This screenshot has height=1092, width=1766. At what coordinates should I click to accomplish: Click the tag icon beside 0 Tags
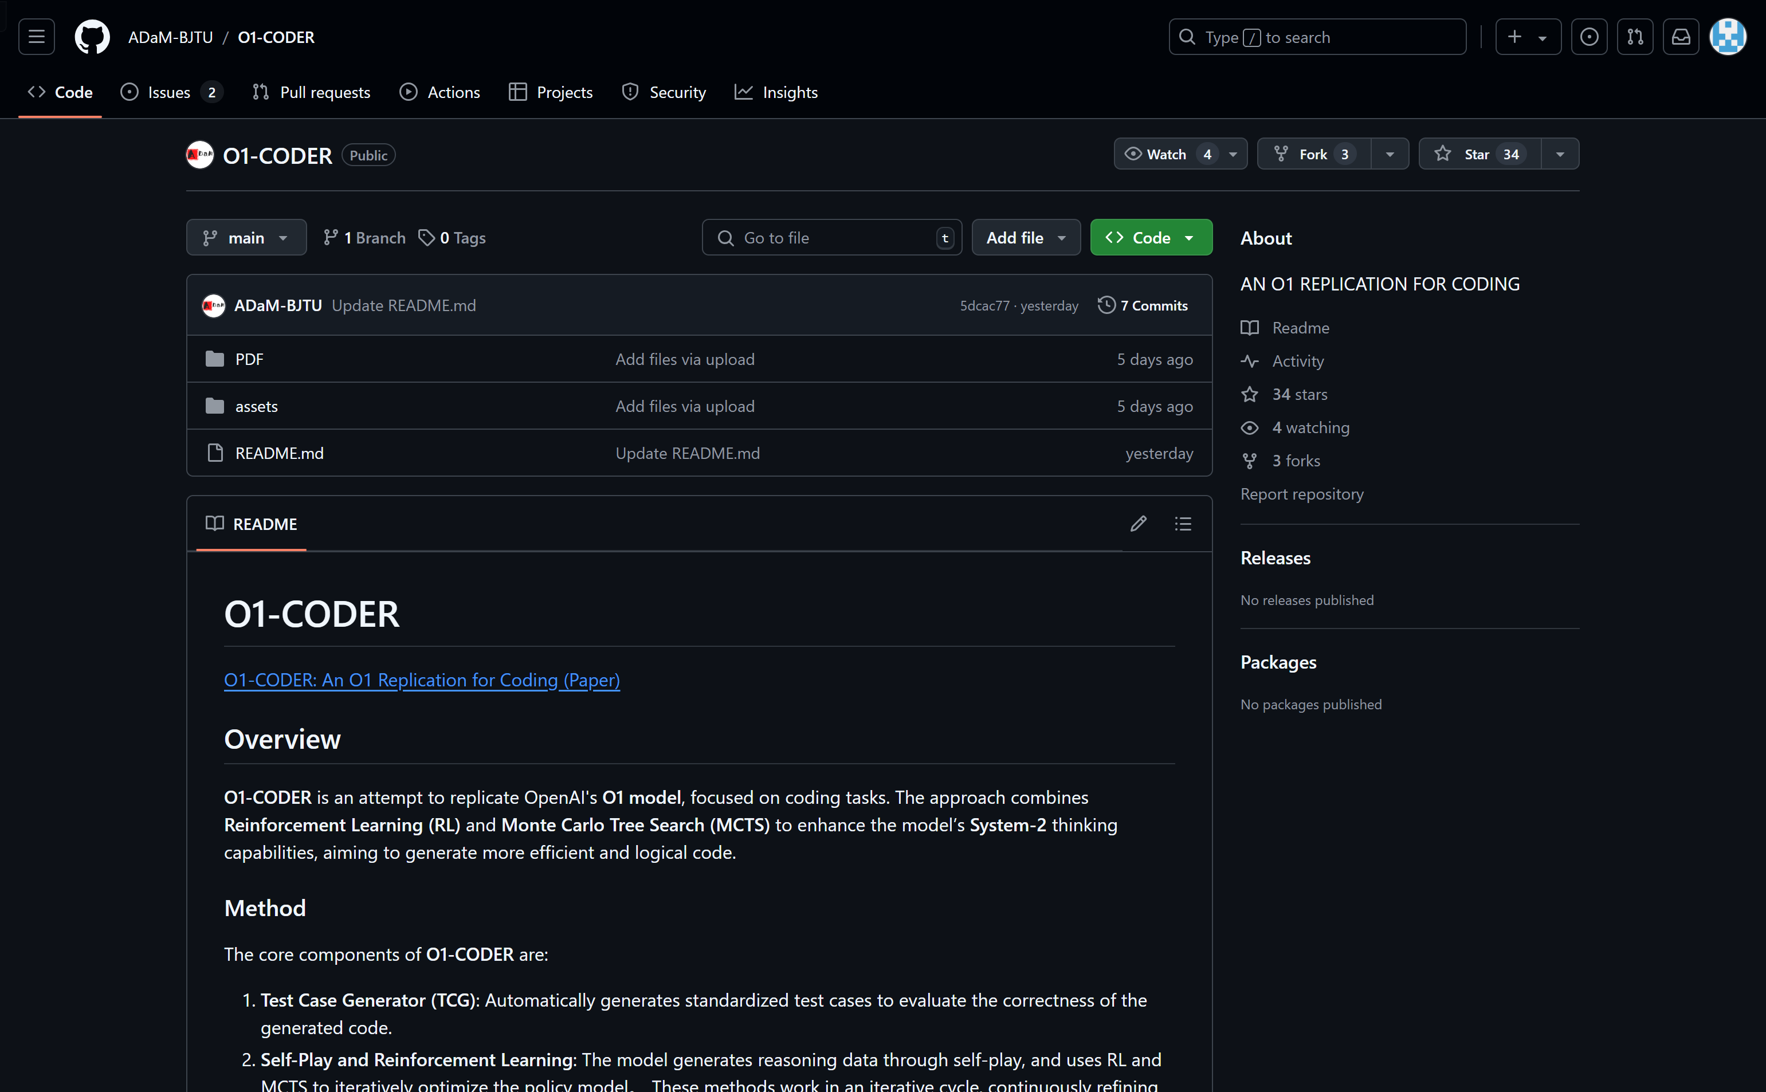click(427, 238)
